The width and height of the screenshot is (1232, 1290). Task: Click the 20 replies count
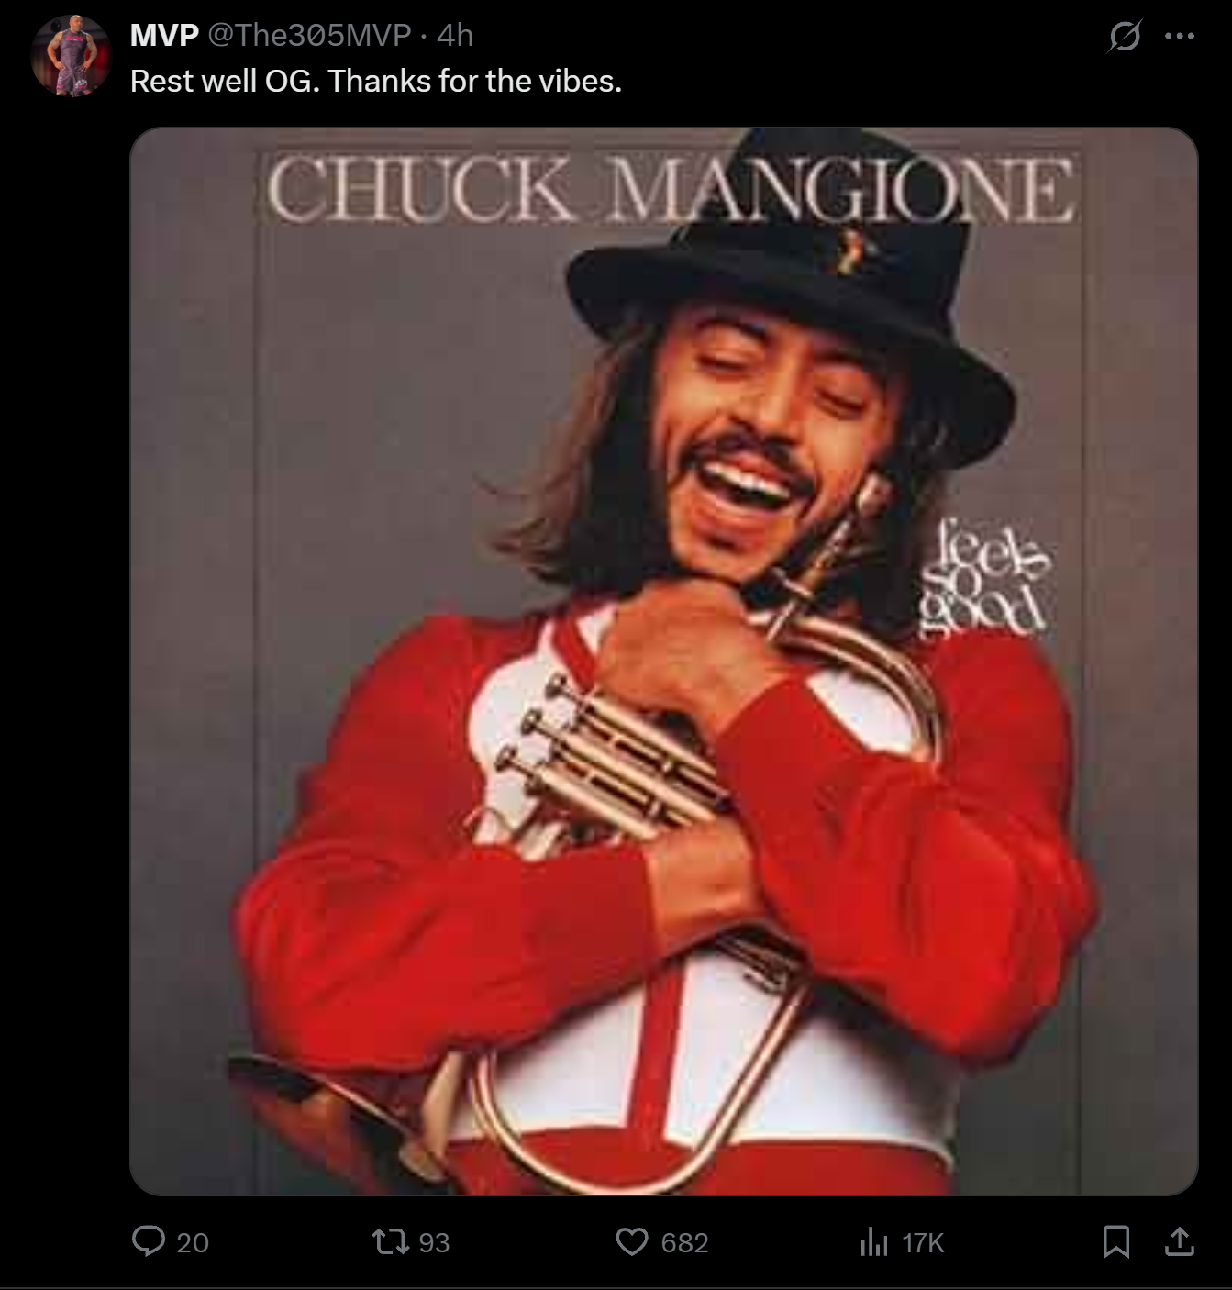pos(193,1242)
